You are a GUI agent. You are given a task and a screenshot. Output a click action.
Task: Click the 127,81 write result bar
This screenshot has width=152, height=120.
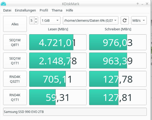[x=118, y=97]
